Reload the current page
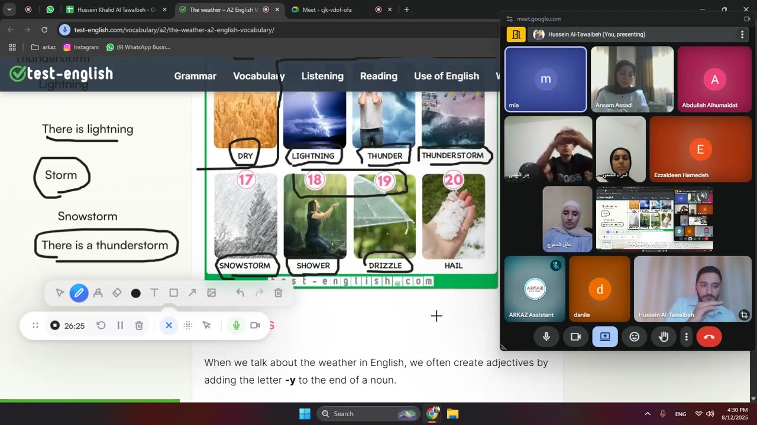757x425 pixels. (x=44, y=30)
